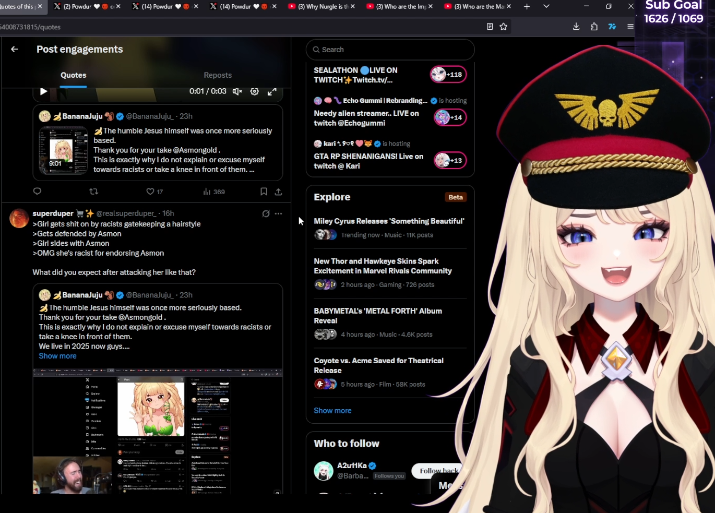Close the 'Who are the Ma' tab

tap(509, 6)
